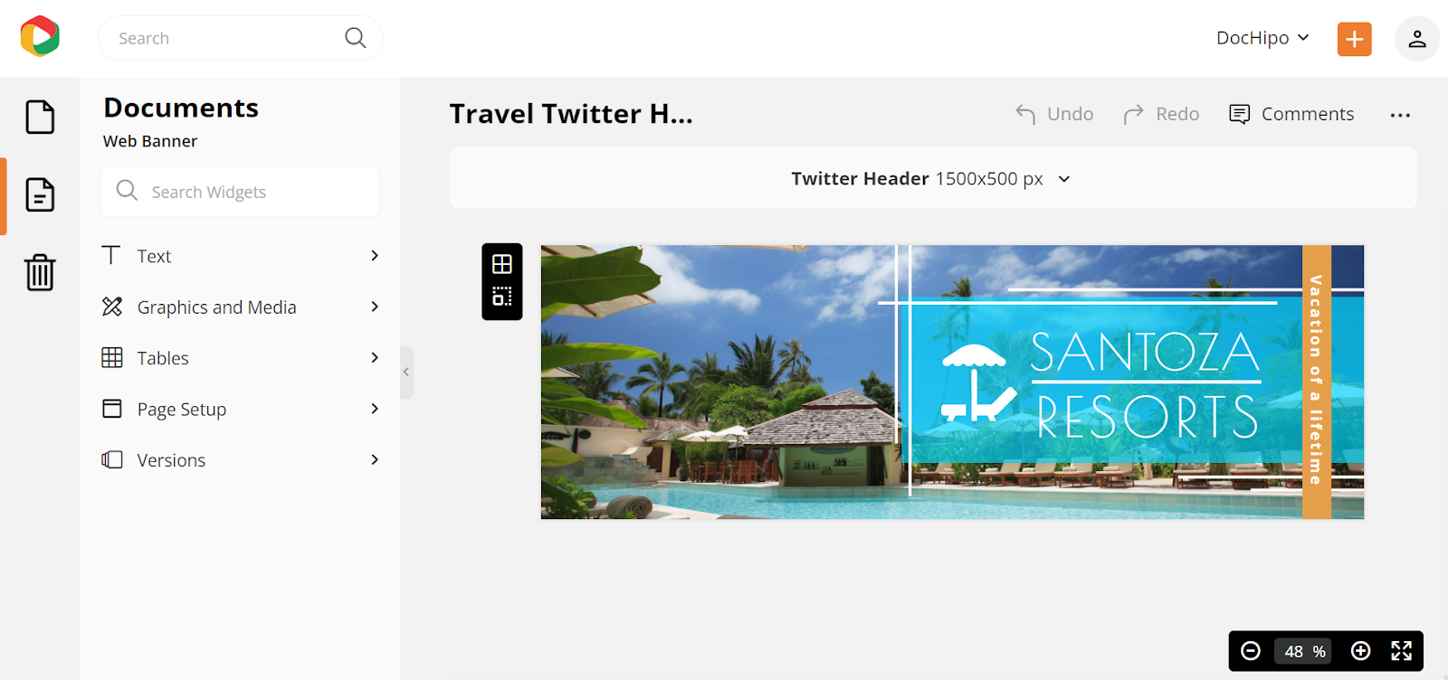The image size is (1448, 680).
Task: Toggle the grid view icon
Action: pyautogui.click(x=502, y=264)
